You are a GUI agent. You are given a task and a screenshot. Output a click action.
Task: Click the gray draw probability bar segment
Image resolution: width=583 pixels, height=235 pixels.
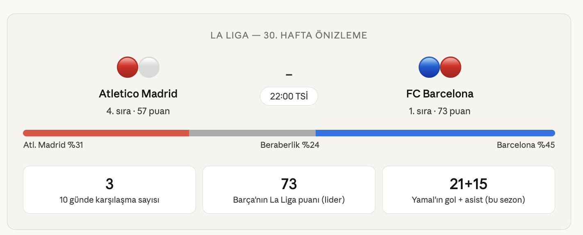coord(252,133)
